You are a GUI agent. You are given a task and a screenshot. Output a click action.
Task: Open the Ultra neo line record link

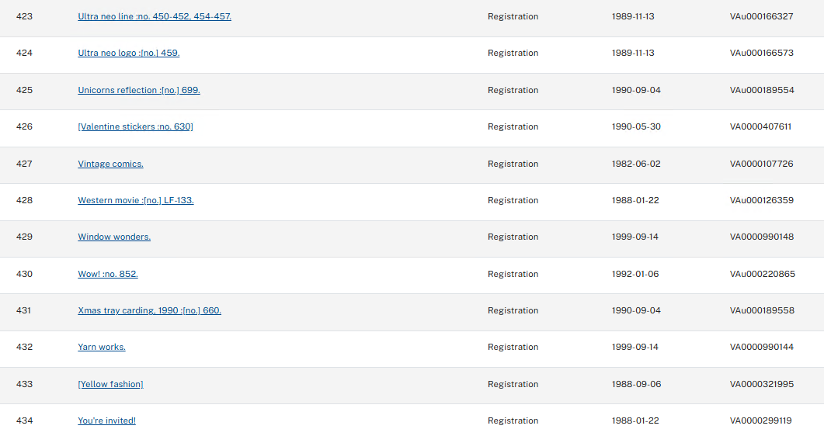pos(155,16)
